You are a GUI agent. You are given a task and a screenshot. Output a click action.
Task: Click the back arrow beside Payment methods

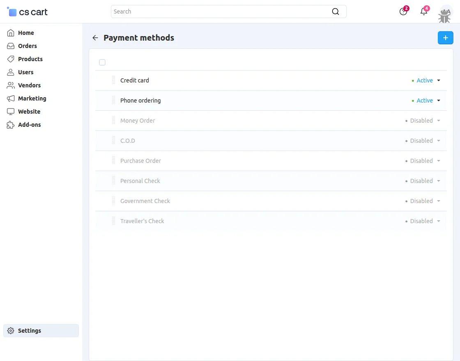coord(95,38)
